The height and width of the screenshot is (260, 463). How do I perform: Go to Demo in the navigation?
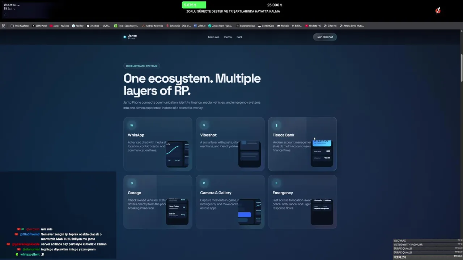pos(228,37)
